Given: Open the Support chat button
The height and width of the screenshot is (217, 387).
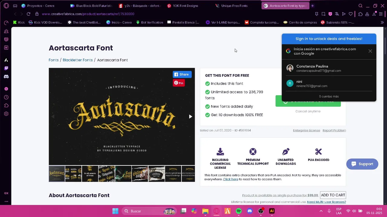Looking at the screenshot, I should pos(362,164).
